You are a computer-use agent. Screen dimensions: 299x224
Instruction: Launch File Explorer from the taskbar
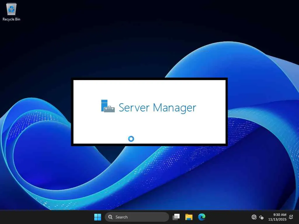point(189,217)
